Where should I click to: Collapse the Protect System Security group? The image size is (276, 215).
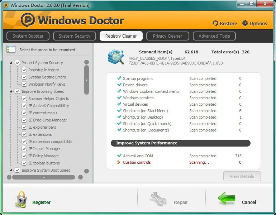click(x=11, y=63)
